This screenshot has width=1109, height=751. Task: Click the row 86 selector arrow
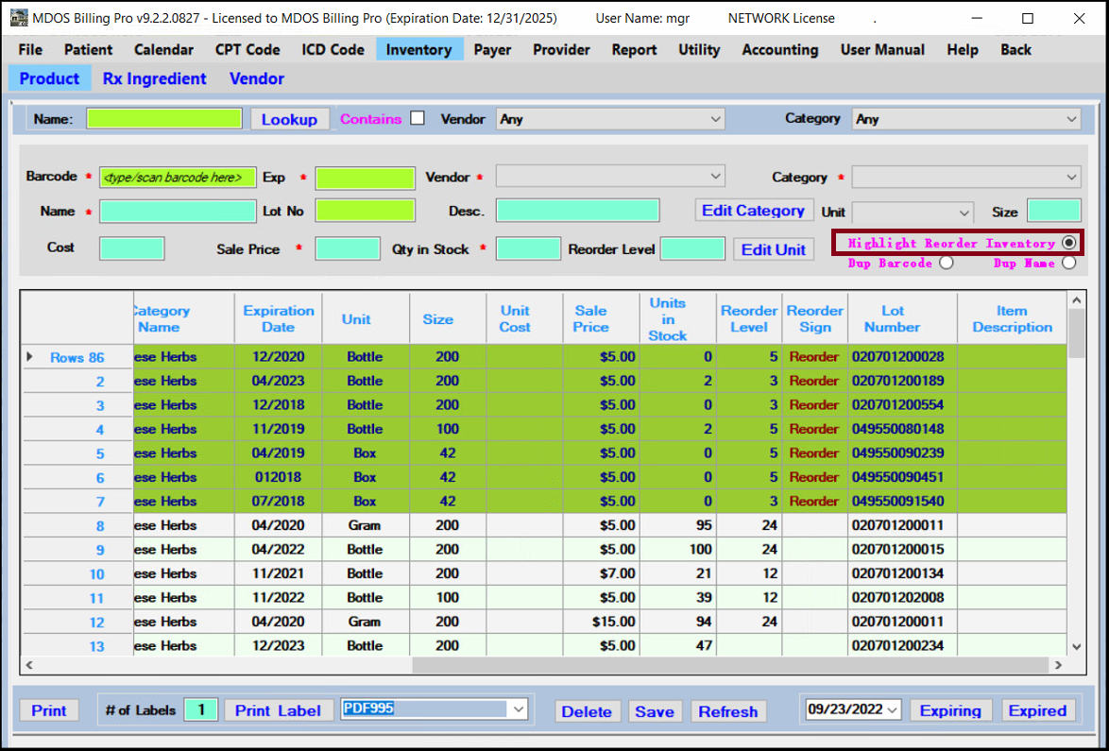tap(29, 357)
